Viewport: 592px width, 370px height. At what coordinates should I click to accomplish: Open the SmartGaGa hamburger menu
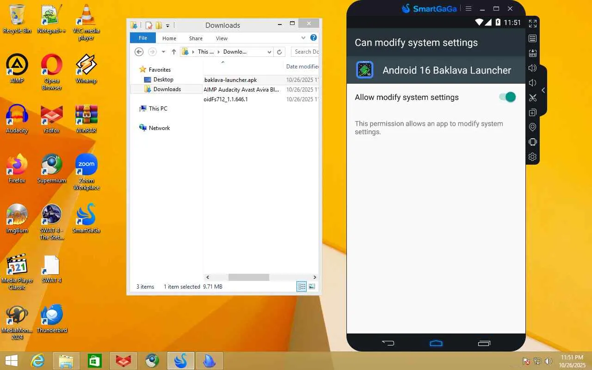click(469, 8)
